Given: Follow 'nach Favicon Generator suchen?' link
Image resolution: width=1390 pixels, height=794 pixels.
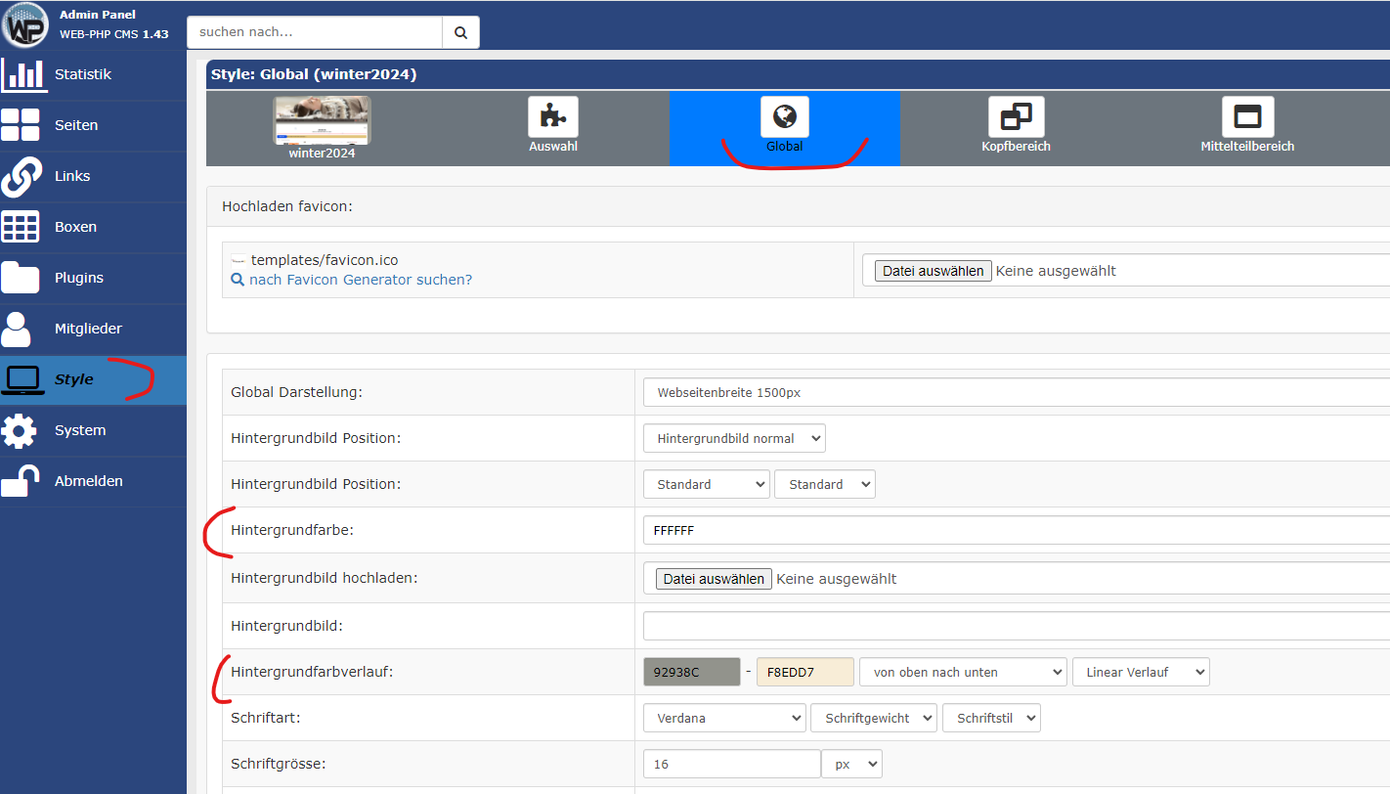Looking at the screenshot, I should [360, 280].
